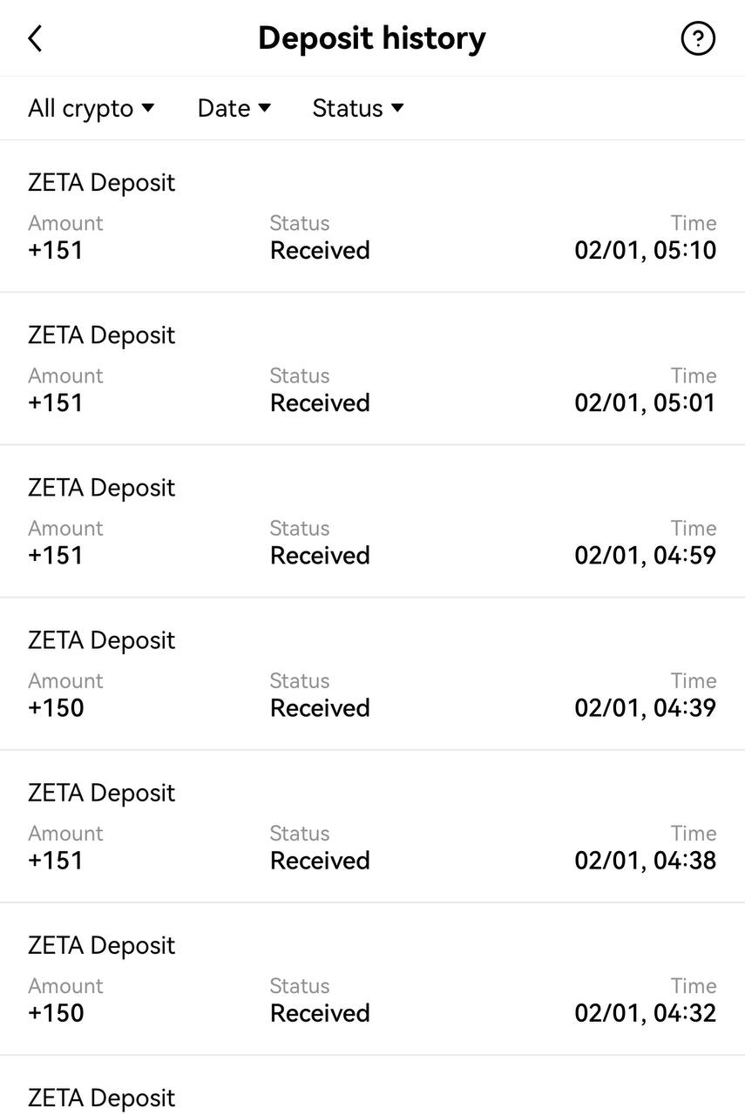Open the help question mark icon
This screenshot has height=1115, width=745.
tap(698, 38)
